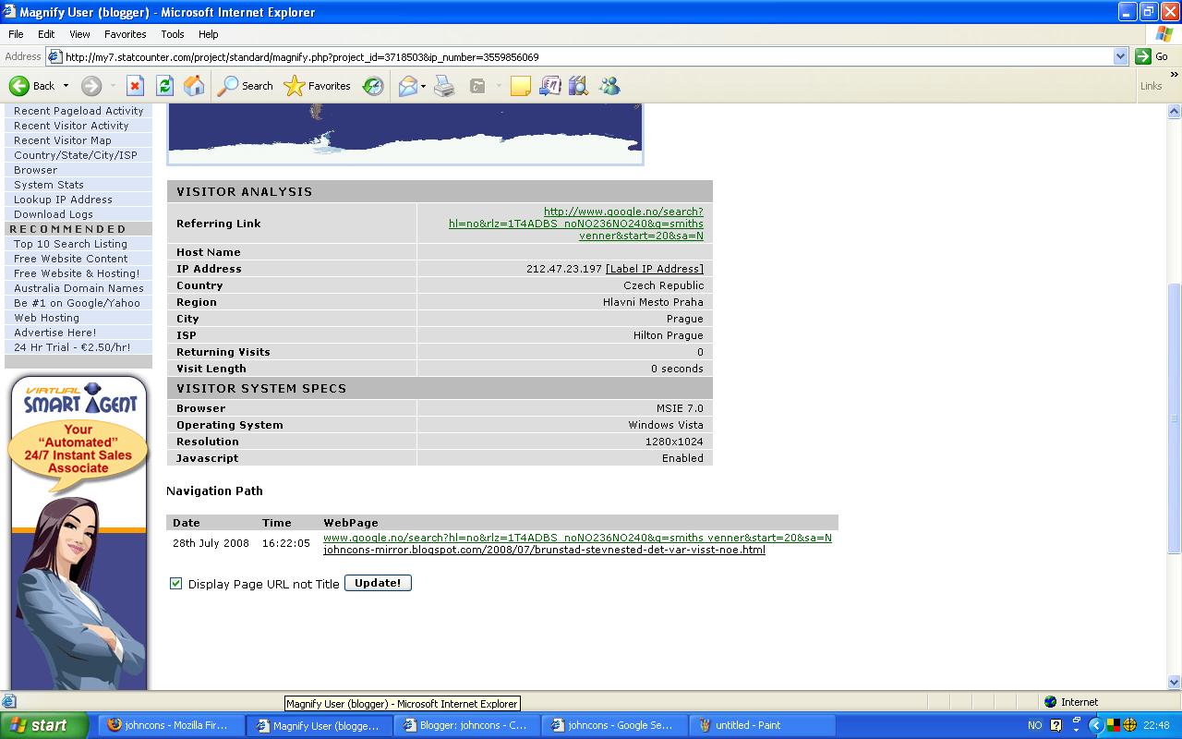Open the History clock icon
Image resolution: width=1182 pixels, height=739 pixels.
pyautogui.click(x=373, y=86)
